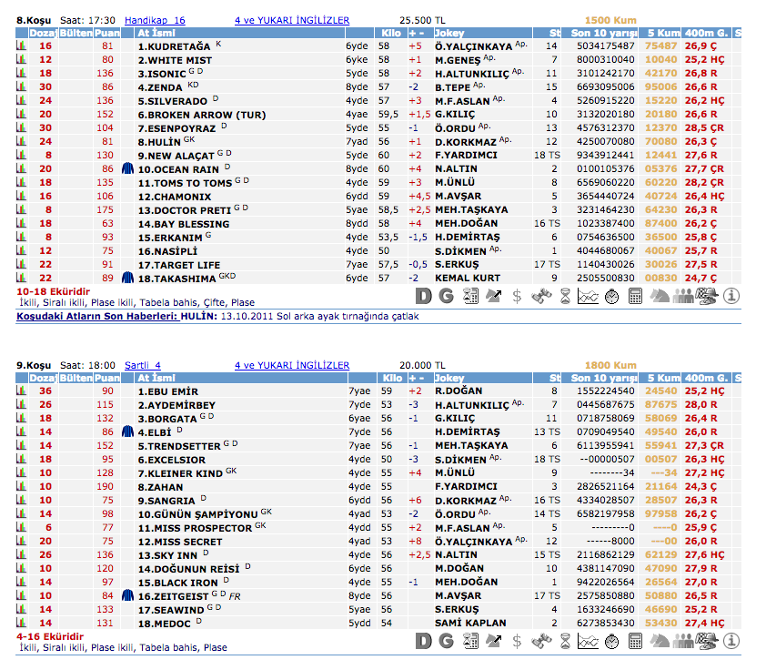Click the stopwatch icon under race 9
The height and width of the screenshot is (670, 766).
(x=612, y=641)
